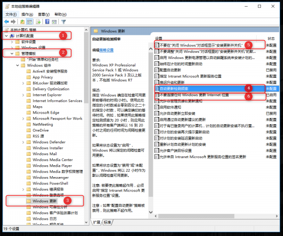This screenshot has width=283, height=236.
Task: Click the Show/Hide console tree icon
Action: 30,22
